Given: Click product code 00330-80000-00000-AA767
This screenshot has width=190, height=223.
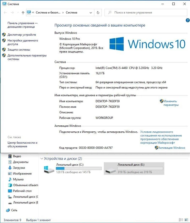Looking at the screenshot, I should click(96, 148).
